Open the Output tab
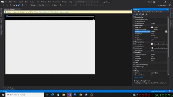Screen dimensions: 173x97 coord(12,88)
